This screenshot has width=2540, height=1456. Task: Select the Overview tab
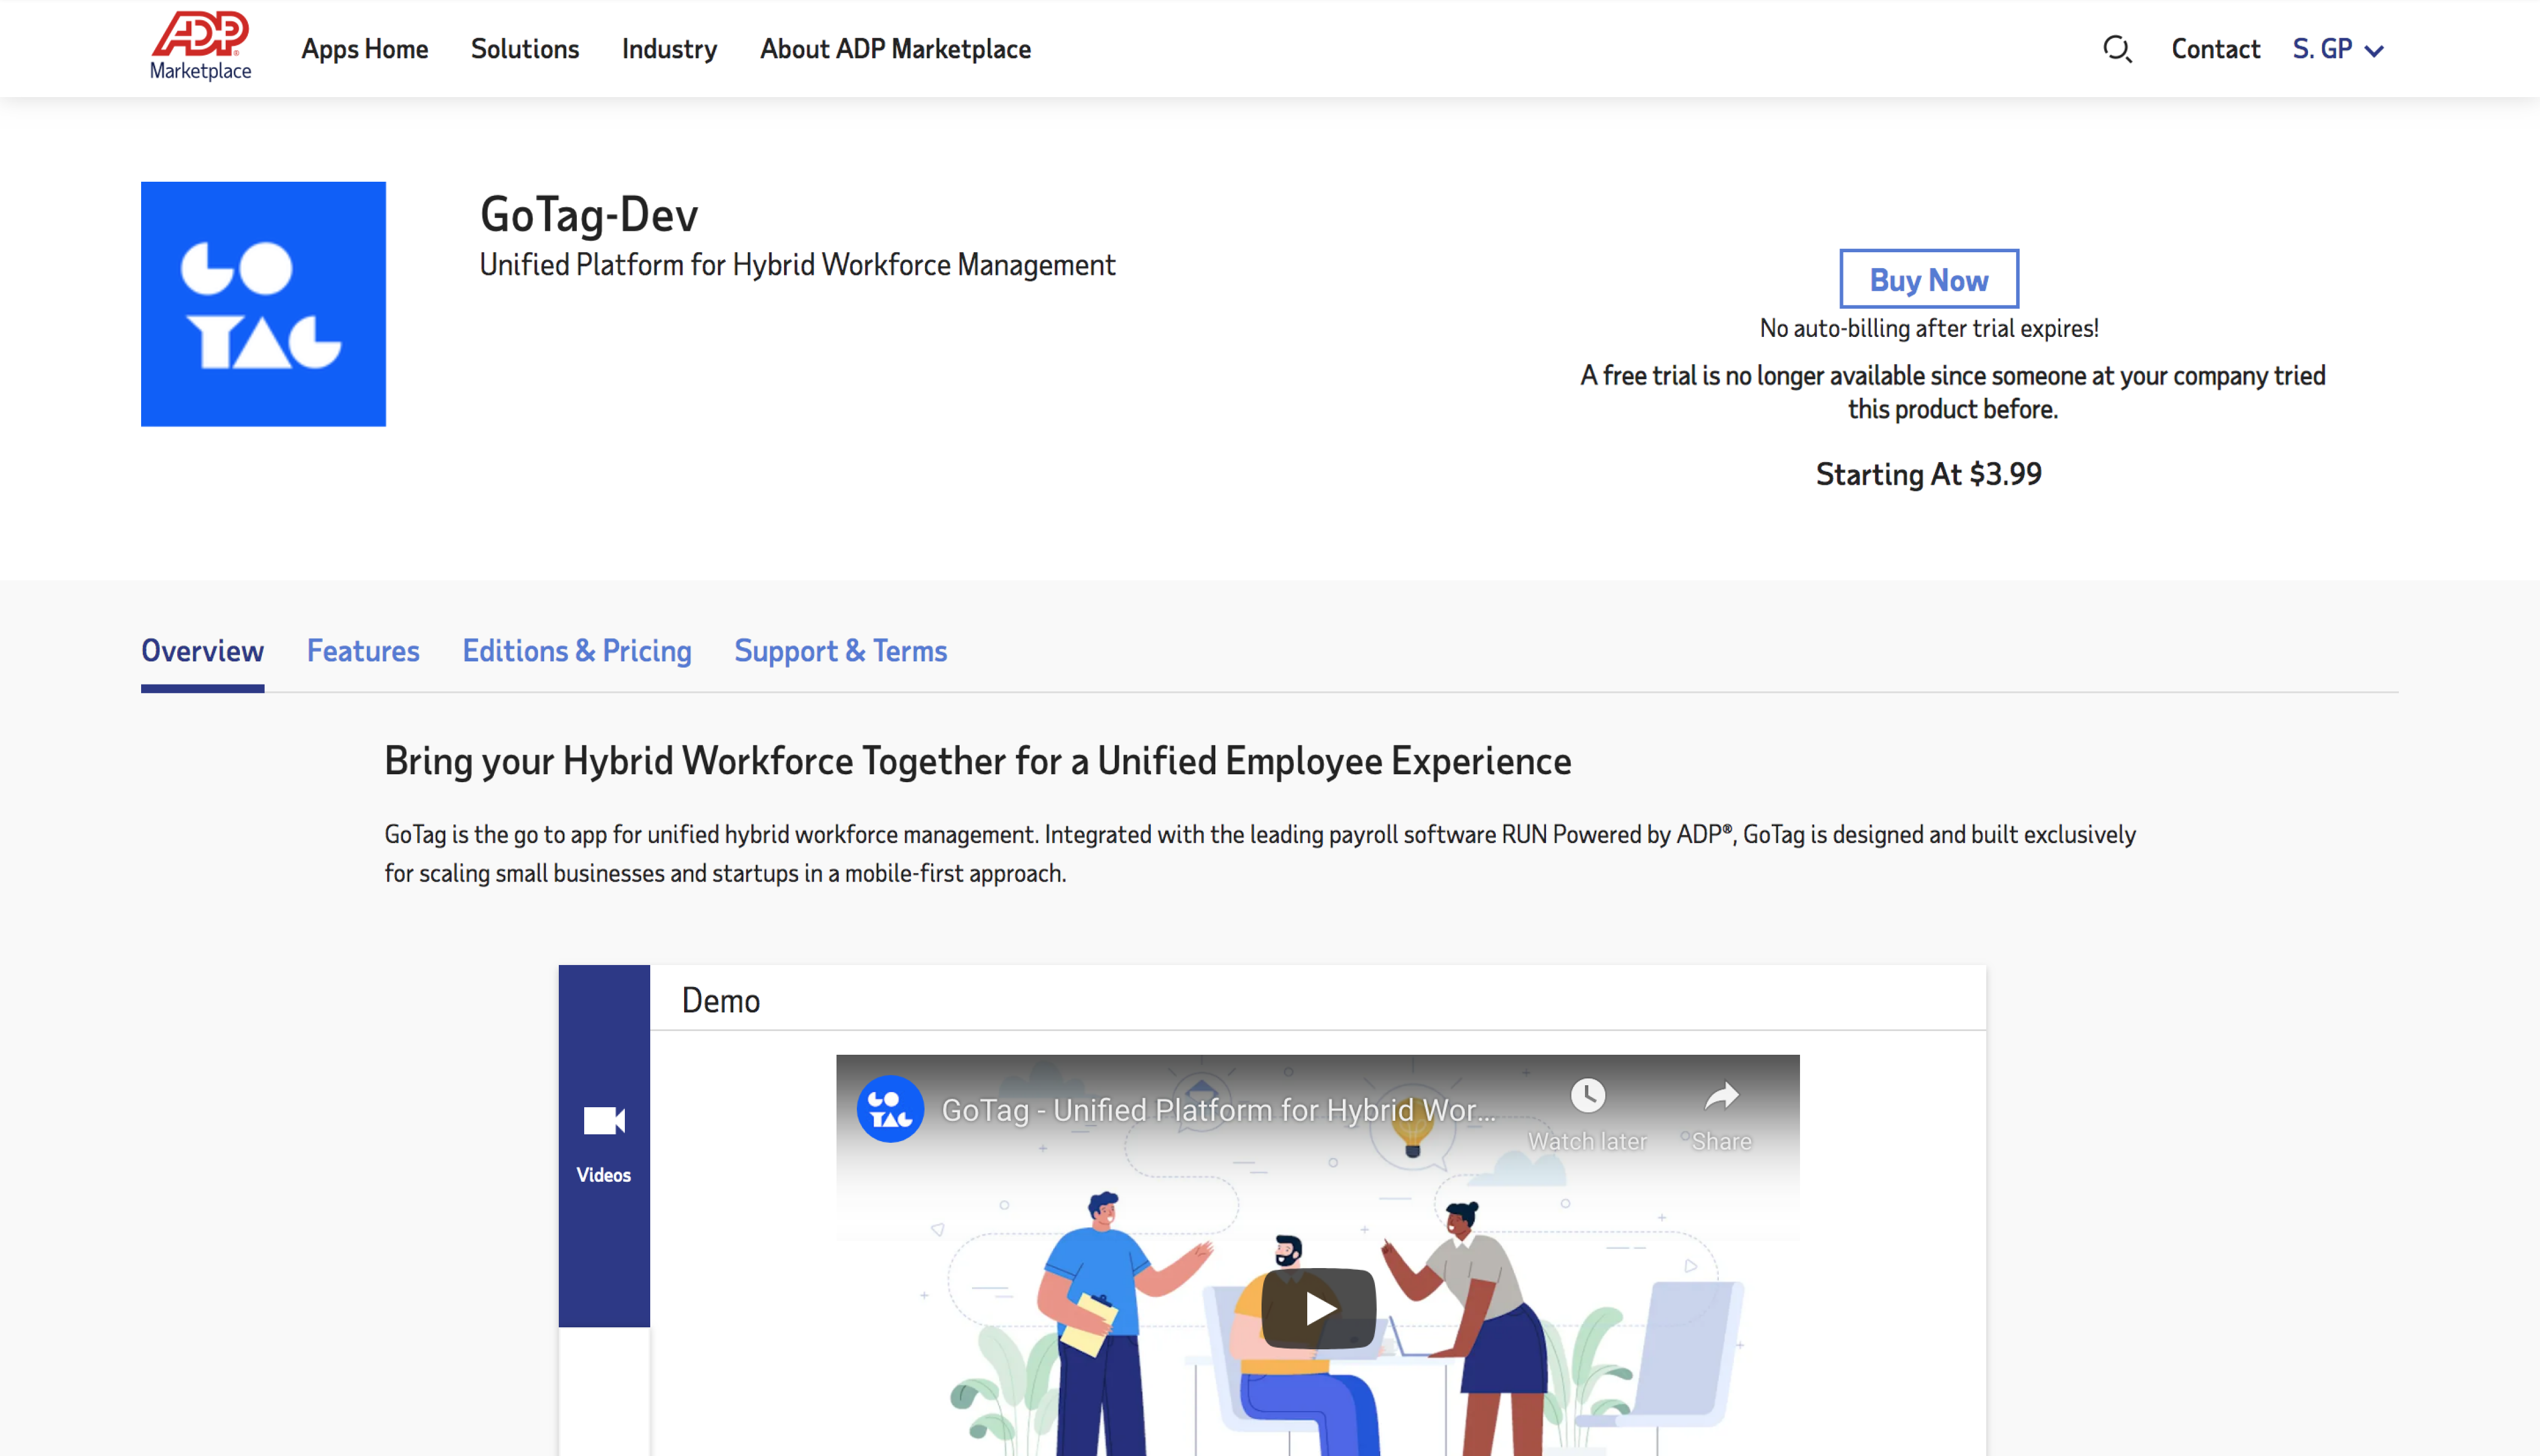tap(202, 651)
